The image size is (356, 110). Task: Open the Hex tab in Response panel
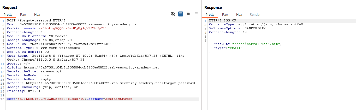tap(239, 15)
